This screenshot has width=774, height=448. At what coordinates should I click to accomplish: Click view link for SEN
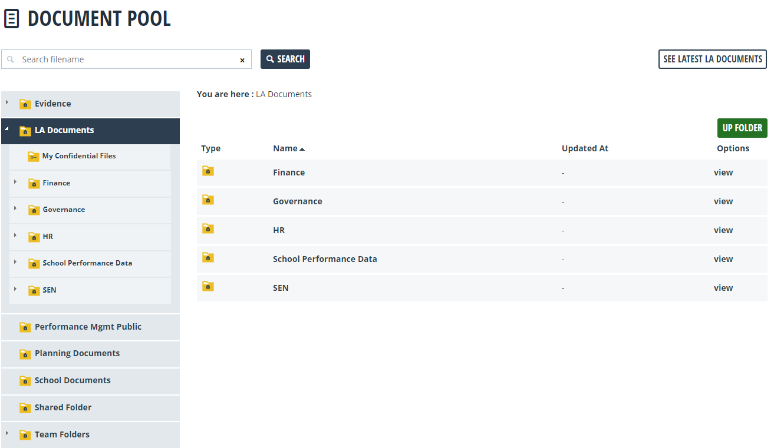click(x=723, y=288)
